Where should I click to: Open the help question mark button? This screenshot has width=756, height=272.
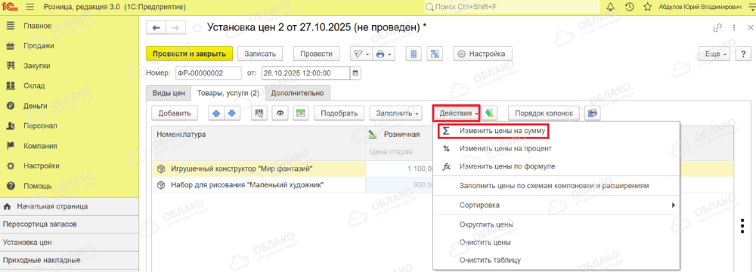[743, 54]
